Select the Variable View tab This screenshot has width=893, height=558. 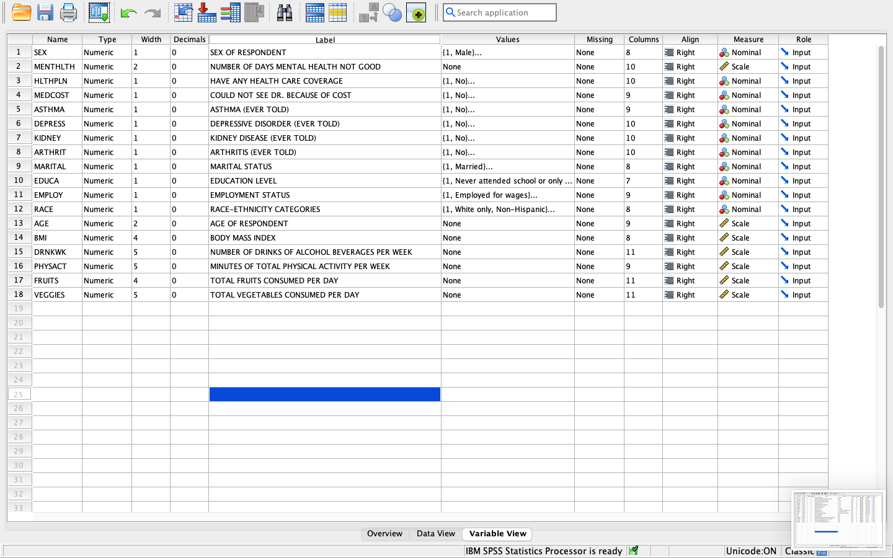pyautogui.click(x=497, y=534)
